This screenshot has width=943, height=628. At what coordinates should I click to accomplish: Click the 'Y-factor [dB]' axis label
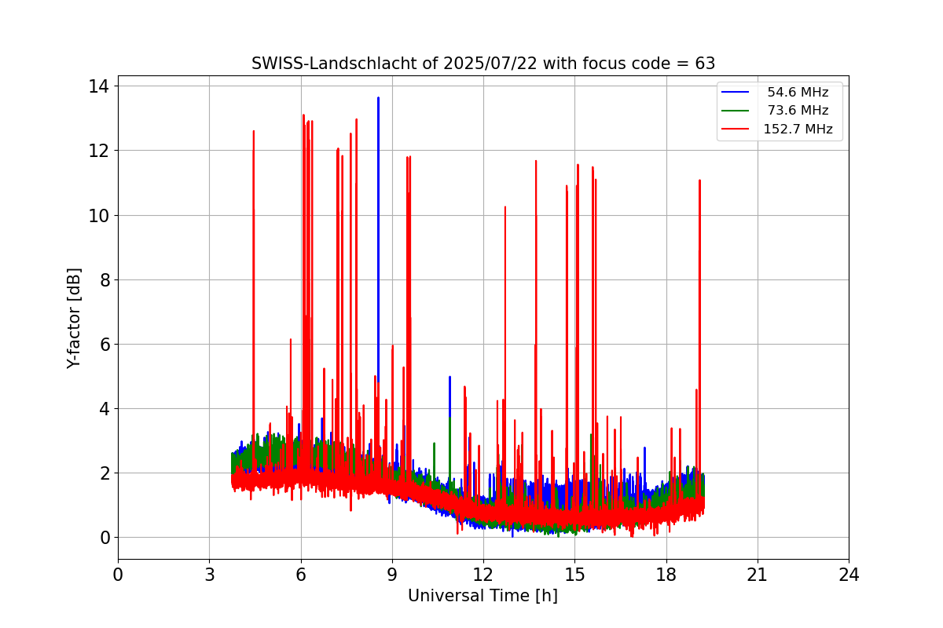74,318
